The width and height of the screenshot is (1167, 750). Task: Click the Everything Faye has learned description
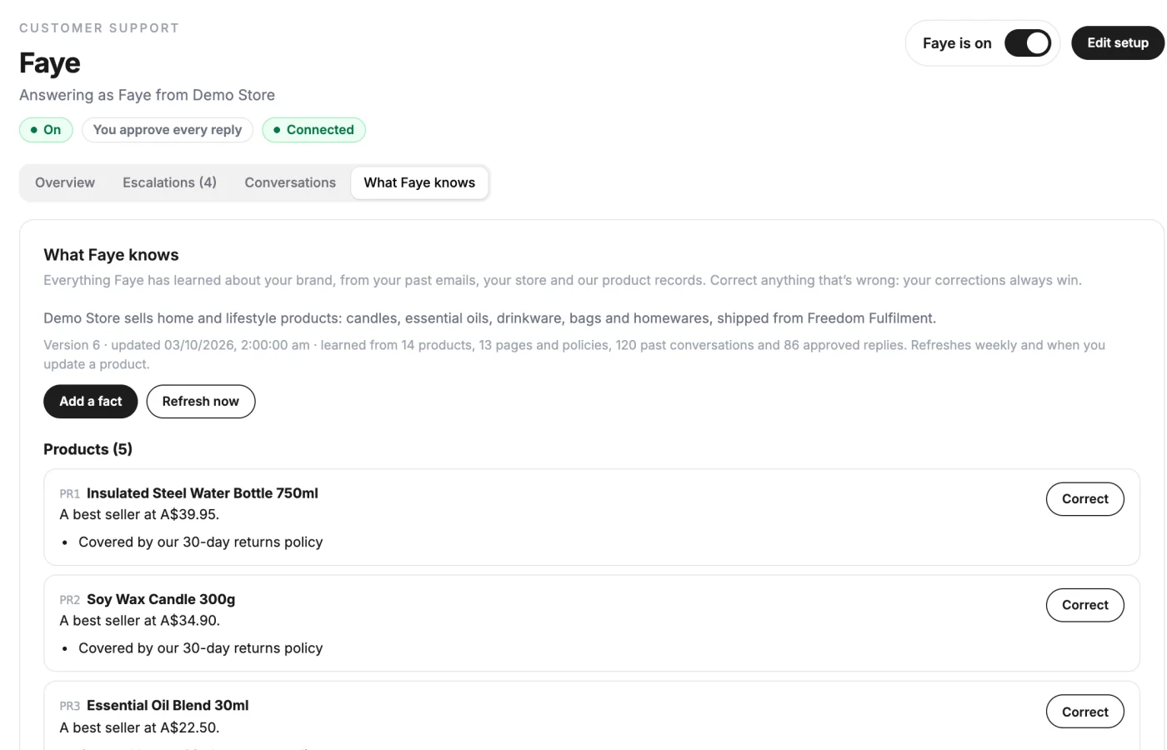pyautogui.click(x=563, y=281)
